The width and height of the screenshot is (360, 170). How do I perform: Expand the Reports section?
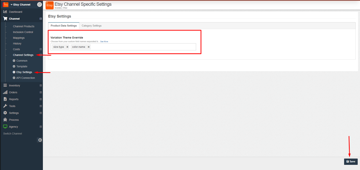[41, 99]
